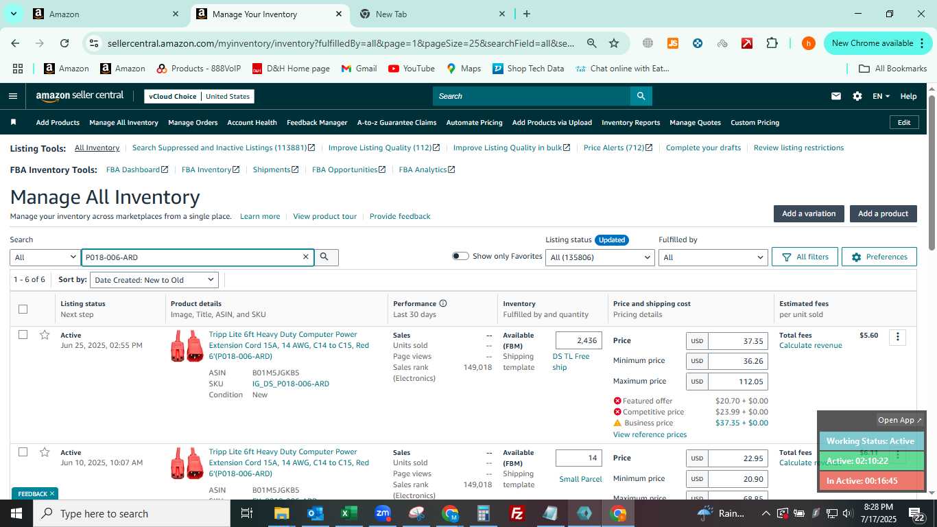Open Calculator from the taskbar
The image size is (937, 527).
[484, 513]
